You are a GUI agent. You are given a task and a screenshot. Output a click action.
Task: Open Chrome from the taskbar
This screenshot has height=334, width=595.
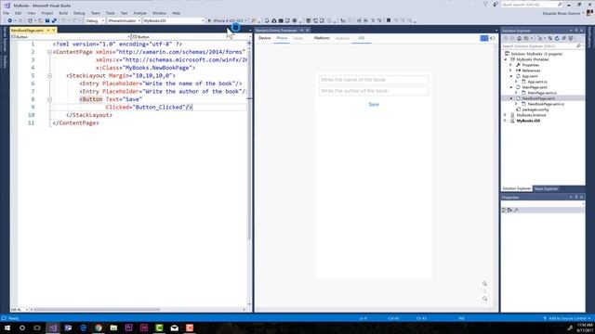click(x=99, y=328)
